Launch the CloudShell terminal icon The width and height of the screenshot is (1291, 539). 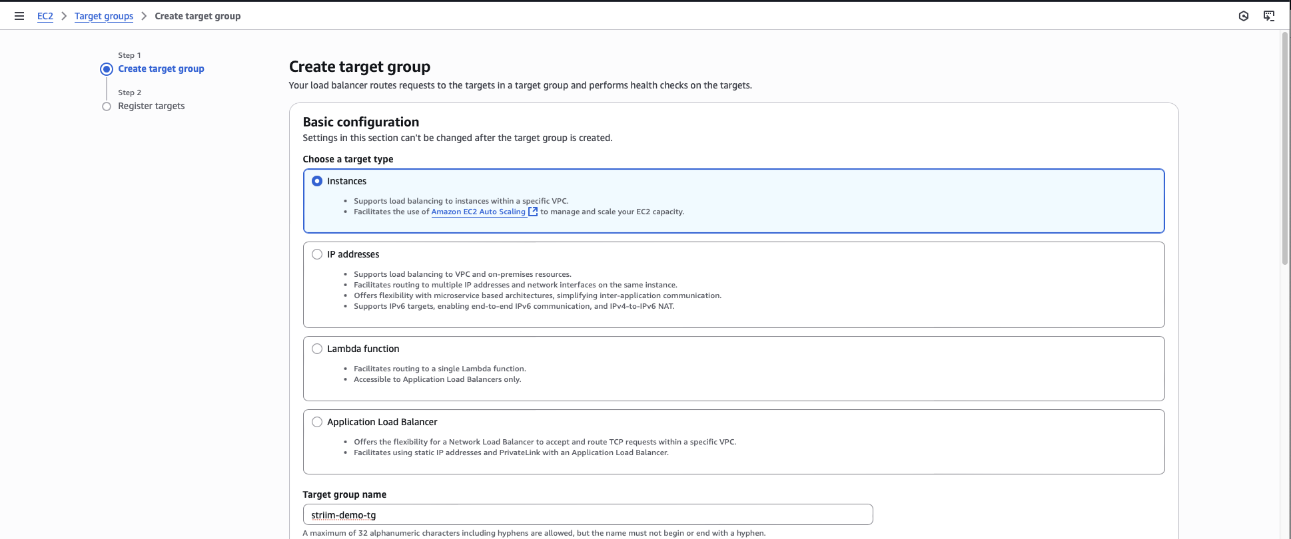(1268, 16)
